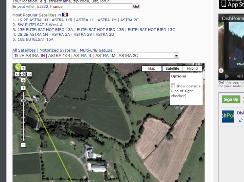Pan the map down with arrow icon
244x182 pixels.
coord(23,80)
